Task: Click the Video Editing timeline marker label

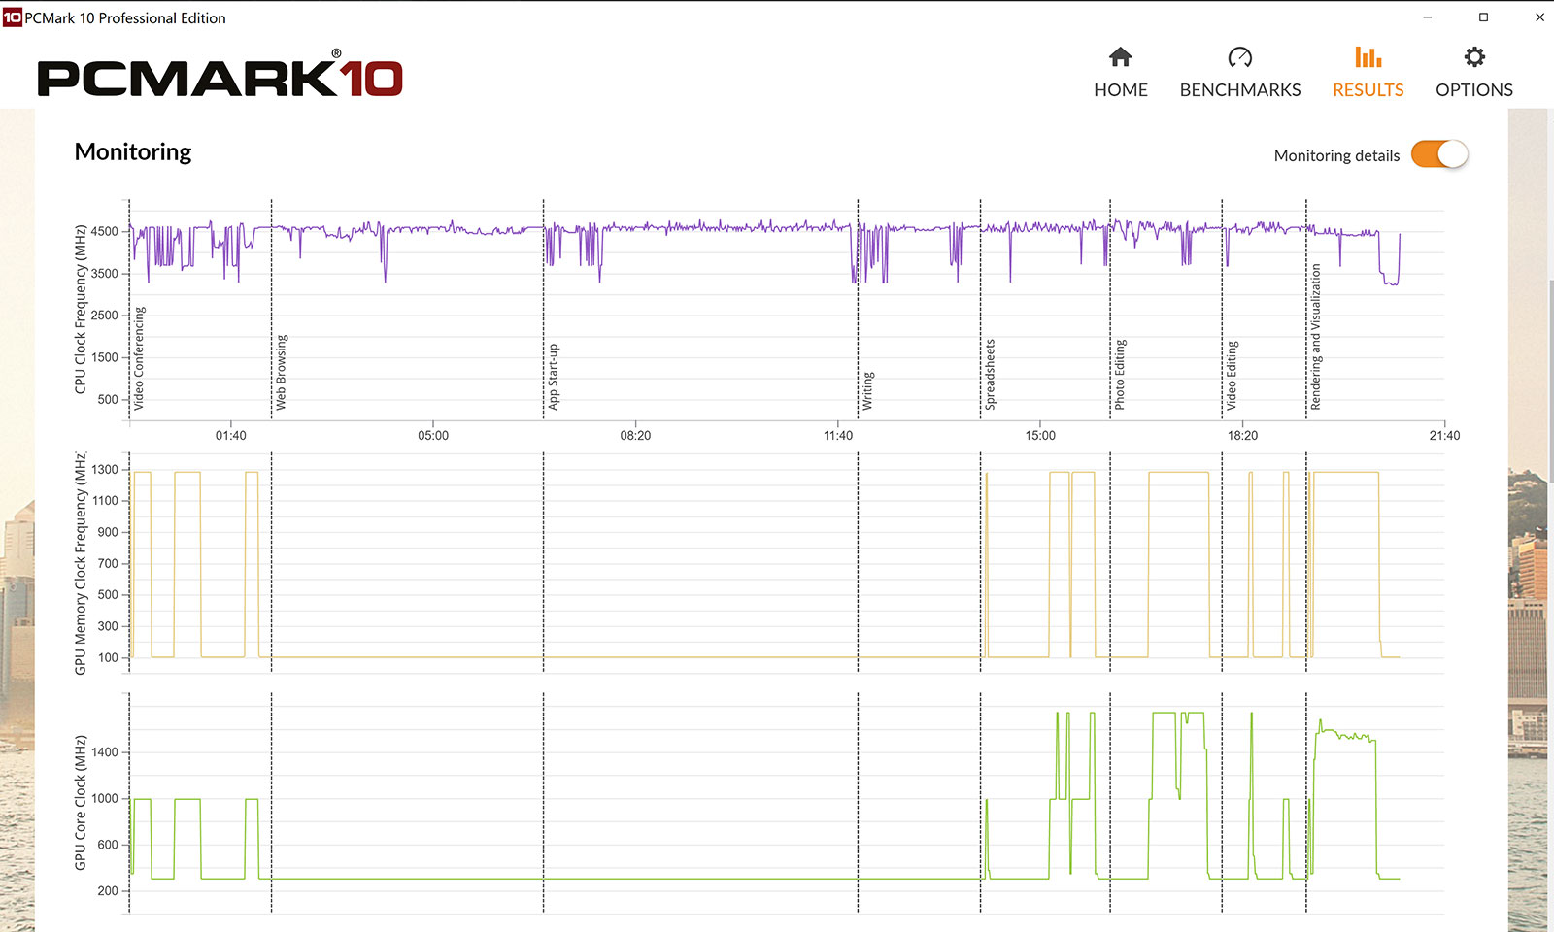Action: click(1232, 375)
